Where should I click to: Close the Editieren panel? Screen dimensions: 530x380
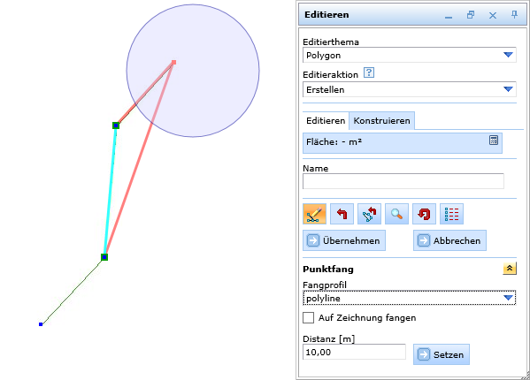493,15
